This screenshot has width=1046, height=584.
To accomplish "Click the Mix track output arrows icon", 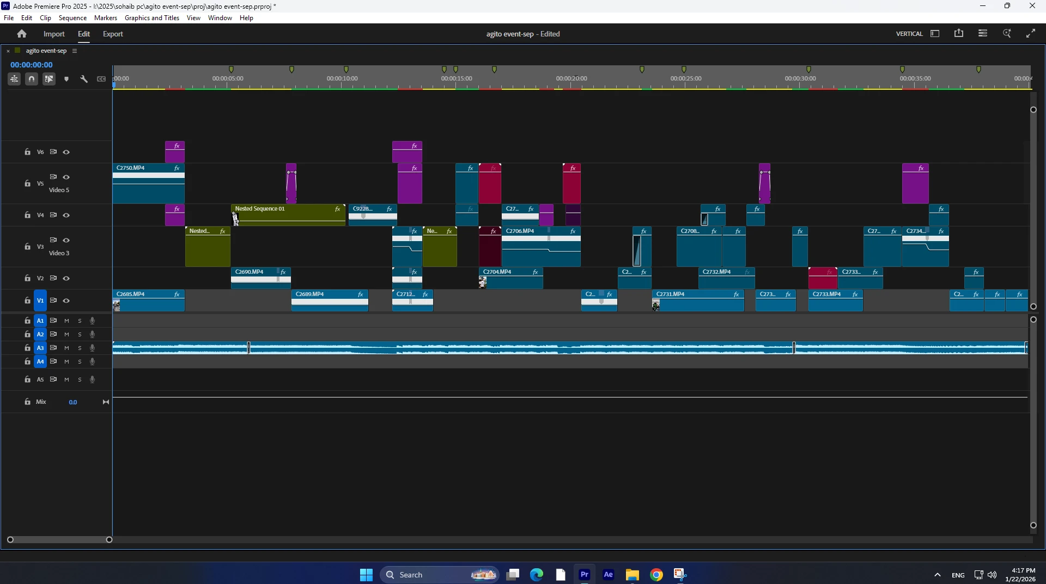I will (106, 402).
